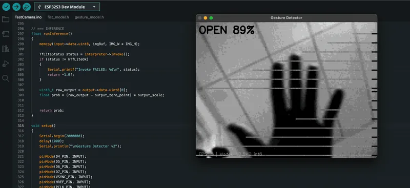Click the 'pinMode(D6_PIN, INPUT);' line
This screenshot has width=410, height=188.
coord(63,166)
